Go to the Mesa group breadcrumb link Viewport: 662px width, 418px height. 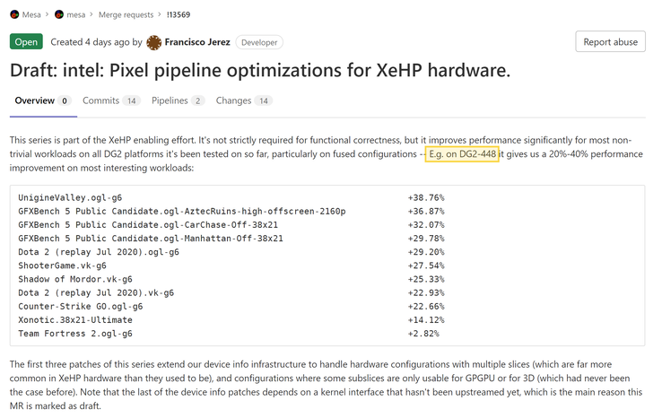[x=32, y=14]
